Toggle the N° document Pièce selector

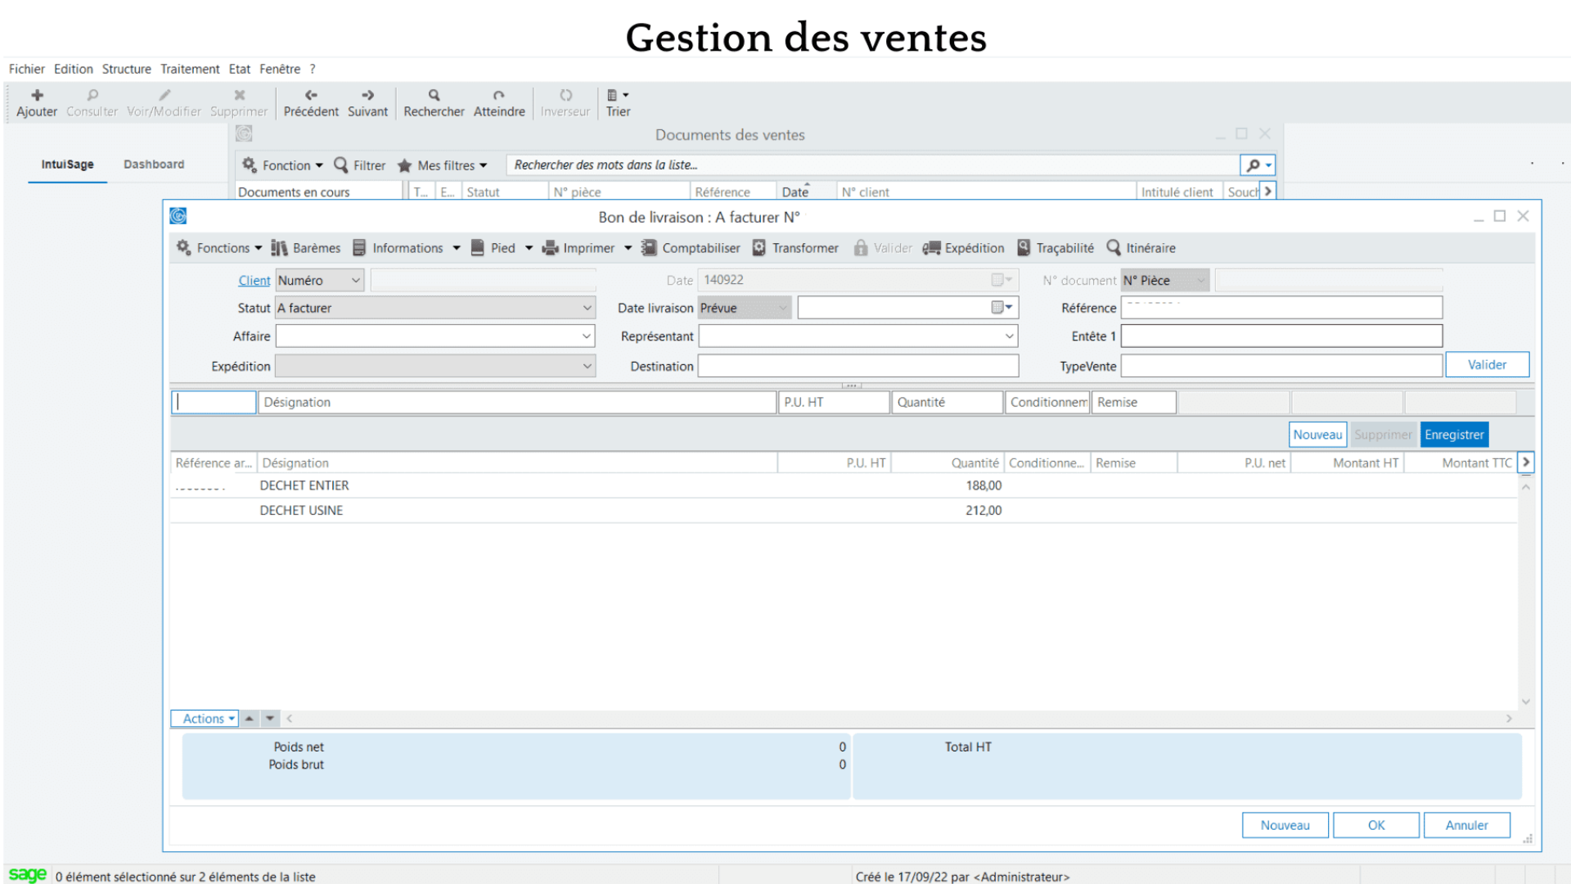[1201, 280]
